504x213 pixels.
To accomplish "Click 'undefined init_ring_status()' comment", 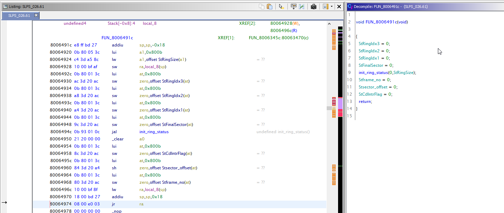I will click(283, 132).
